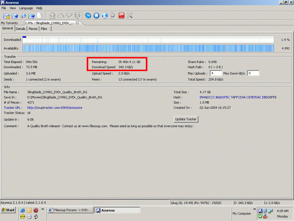Click the Update Tracker button
The width and height of the screenshot is (294, 221).
[x=186, y=119]
